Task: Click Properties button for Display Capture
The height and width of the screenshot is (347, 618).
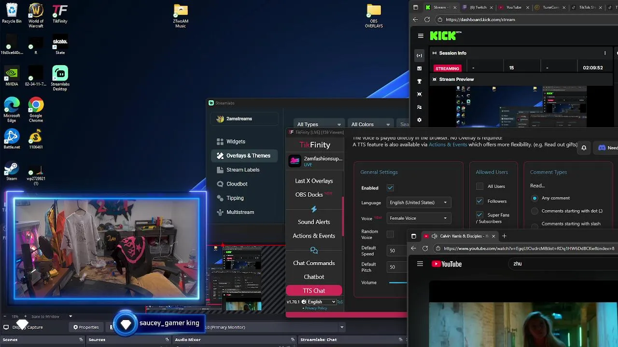Action: (x=86, y=327)
